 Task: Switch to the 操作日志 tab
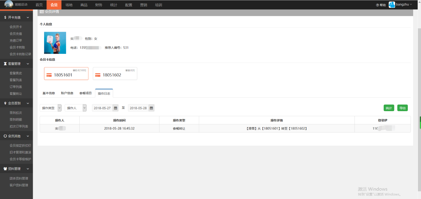point(104,93)
